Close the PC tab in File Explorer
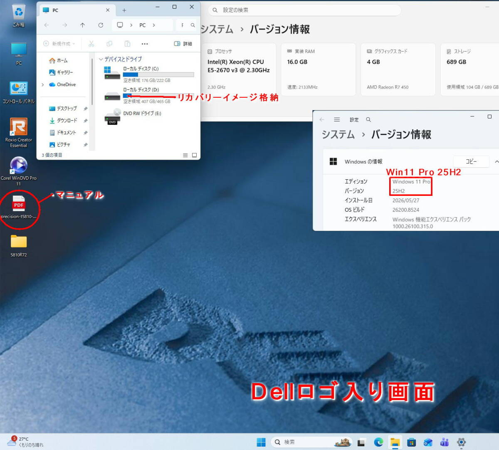This screenshot has width=499, height=450. 108,10
